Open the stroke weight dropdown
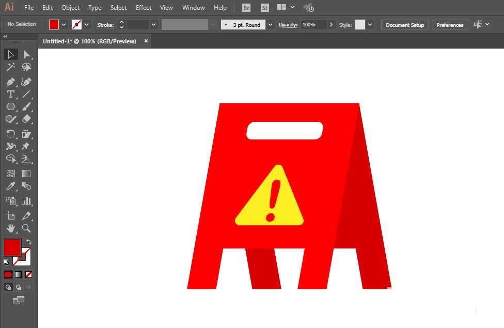 pos(153,25)
